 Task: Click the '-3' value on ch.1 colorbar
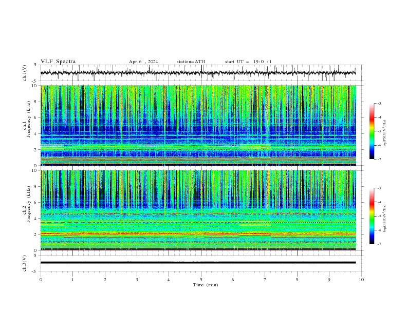(379, 103)
